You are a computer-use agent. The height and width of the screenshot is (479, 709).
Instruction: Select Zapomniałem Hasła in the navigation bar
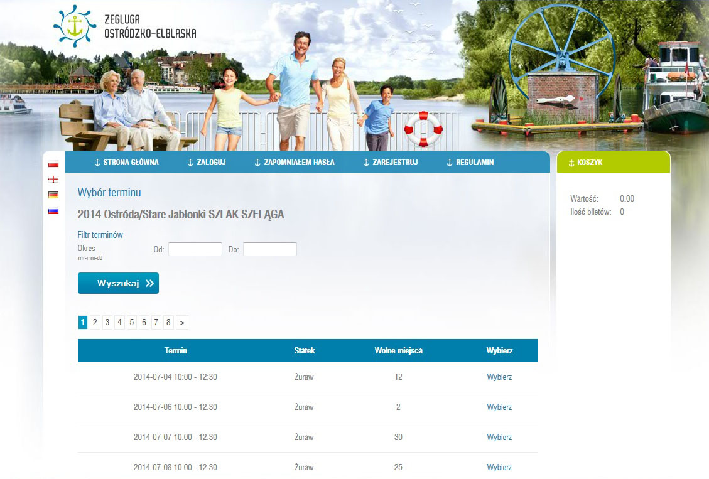tap(295, 163)
